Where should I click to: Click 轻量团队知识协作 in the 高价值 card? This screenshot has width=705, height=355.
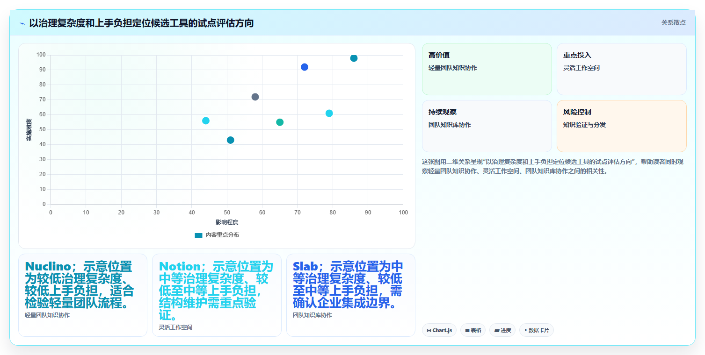point(453,68)
